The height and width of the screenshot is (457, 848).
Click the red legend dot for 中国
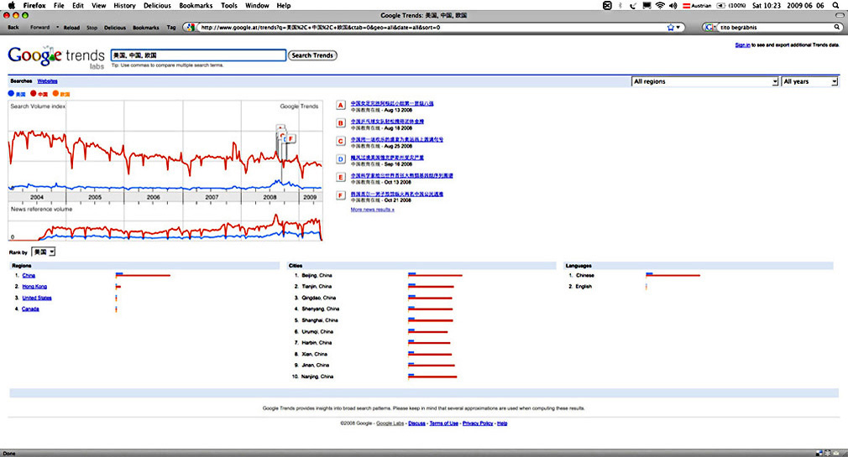(x=34, y=93)
